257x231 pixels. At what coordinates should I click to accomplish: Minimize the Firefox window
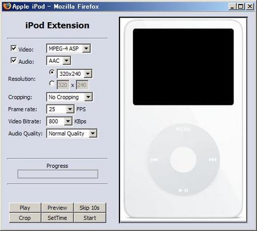pos(232,7)
